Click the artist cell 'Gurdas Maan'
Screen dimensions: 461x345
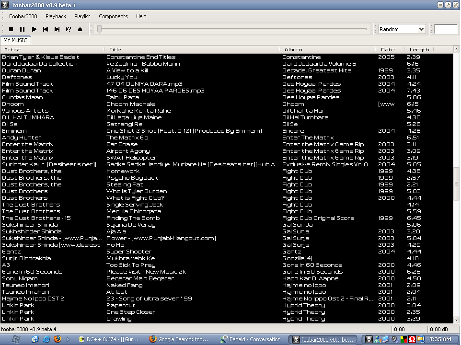click(x=23, y=97)
